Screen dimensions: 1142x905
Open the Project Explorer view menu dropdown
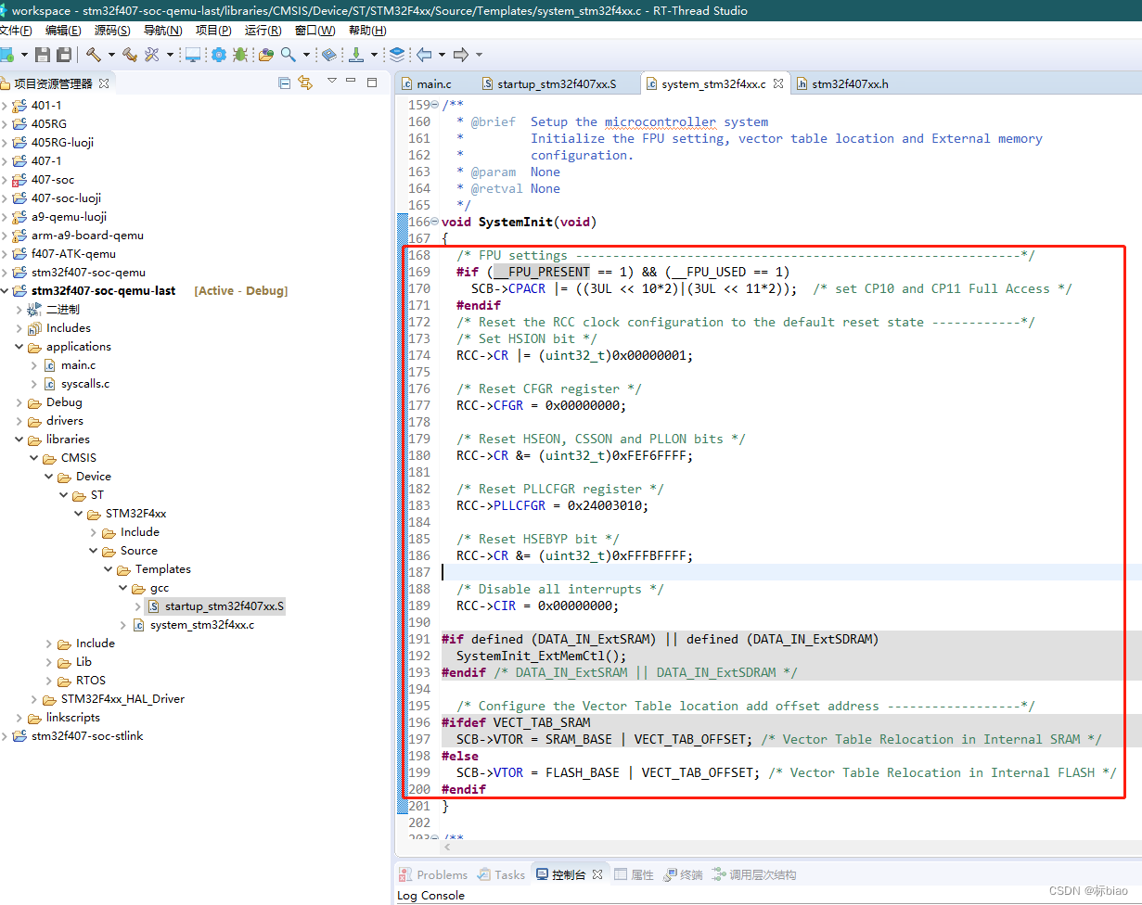(331, 83)
